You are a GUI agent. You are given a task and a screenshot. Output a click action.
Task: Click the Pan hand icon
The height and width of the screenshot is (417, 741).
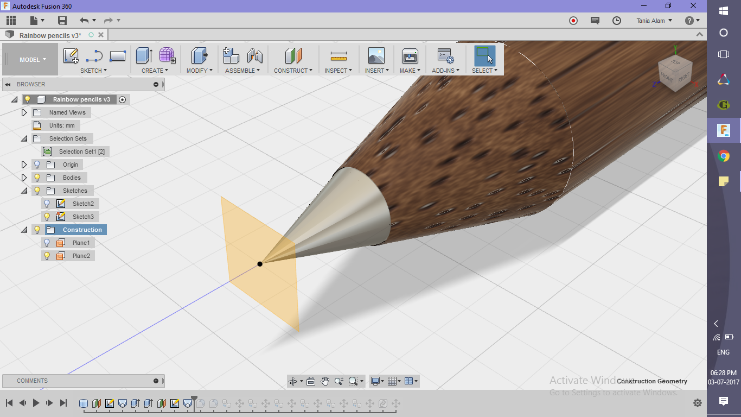pos(325,381)
